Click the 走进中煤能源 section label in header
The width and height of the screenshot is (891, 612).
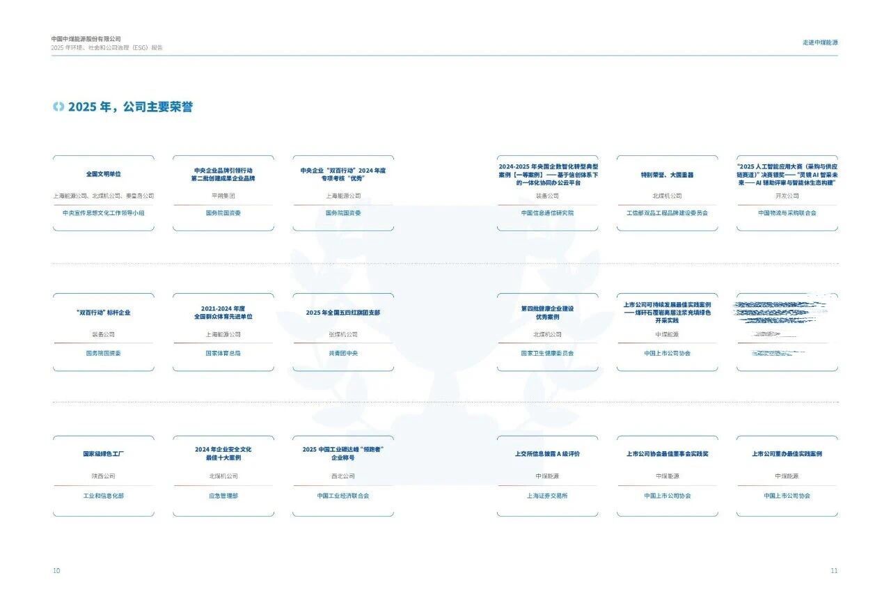[820, 42]
